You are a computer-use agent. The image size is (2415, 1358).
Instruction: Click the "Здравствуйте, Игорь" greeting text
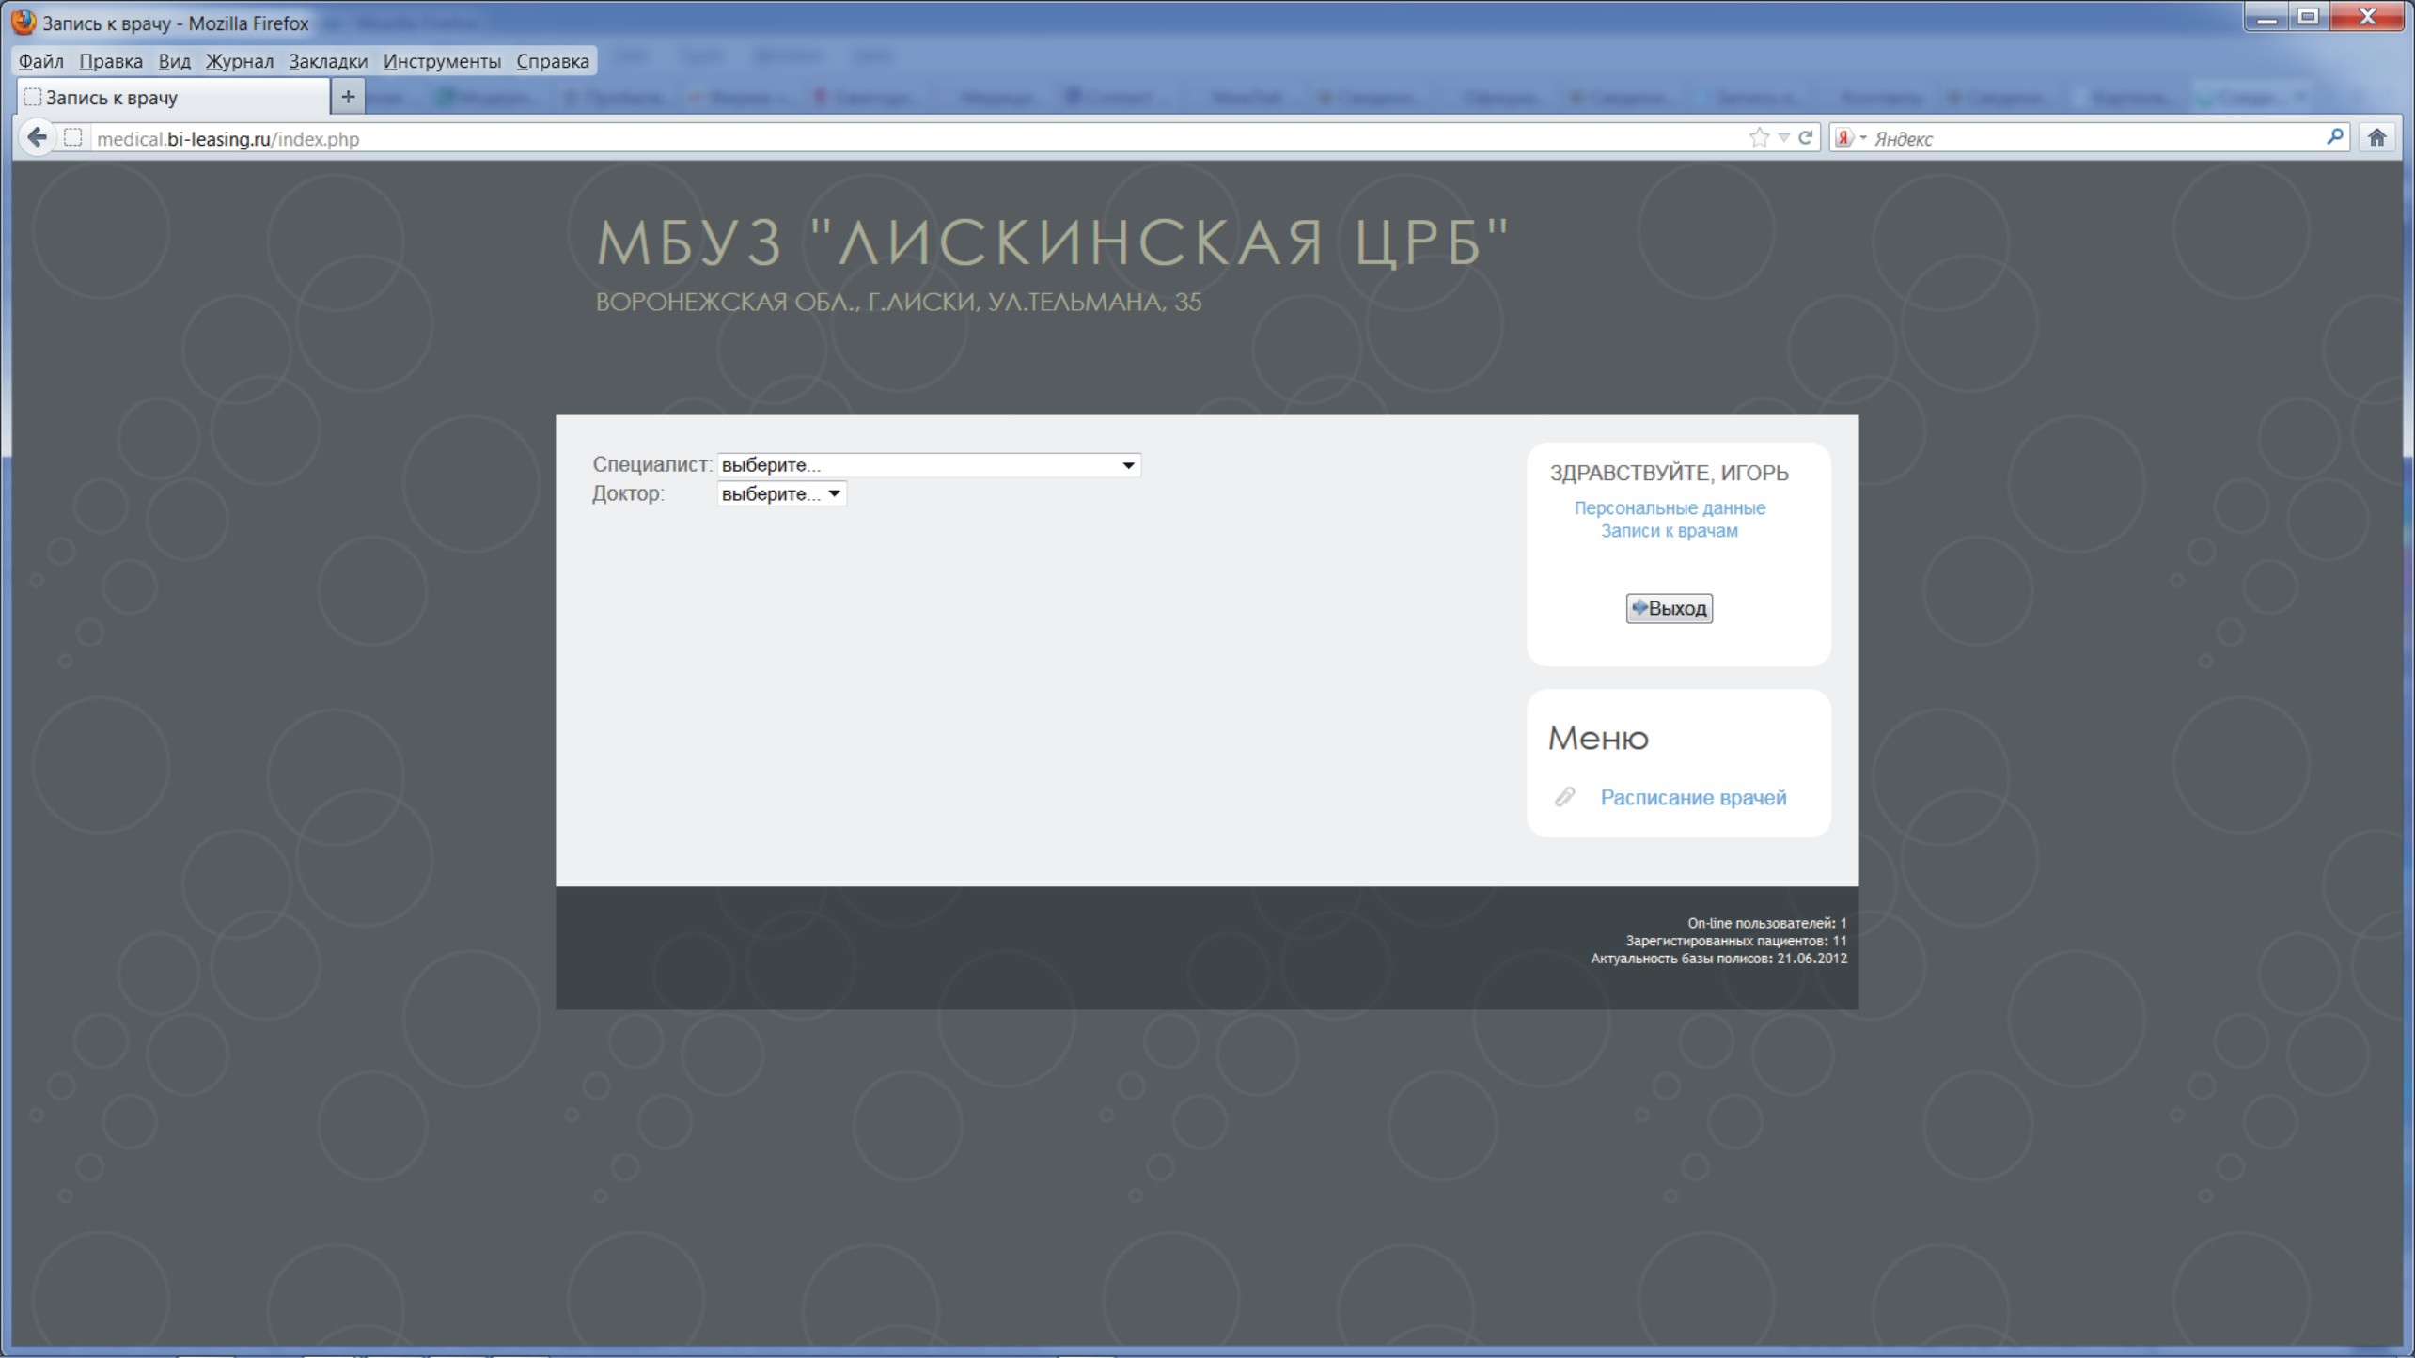coord(1670,474)
